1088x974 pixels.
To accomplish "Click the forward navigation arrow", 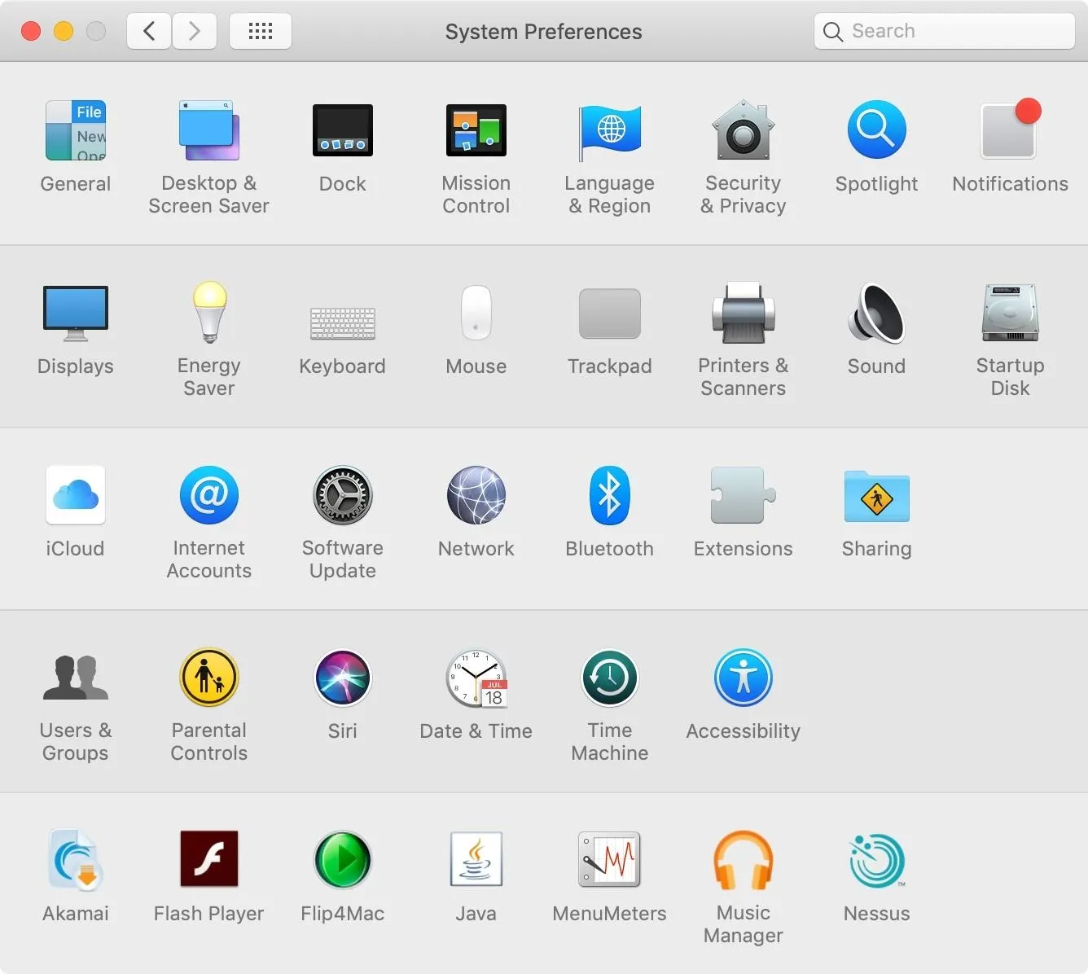I will (195, 32).
